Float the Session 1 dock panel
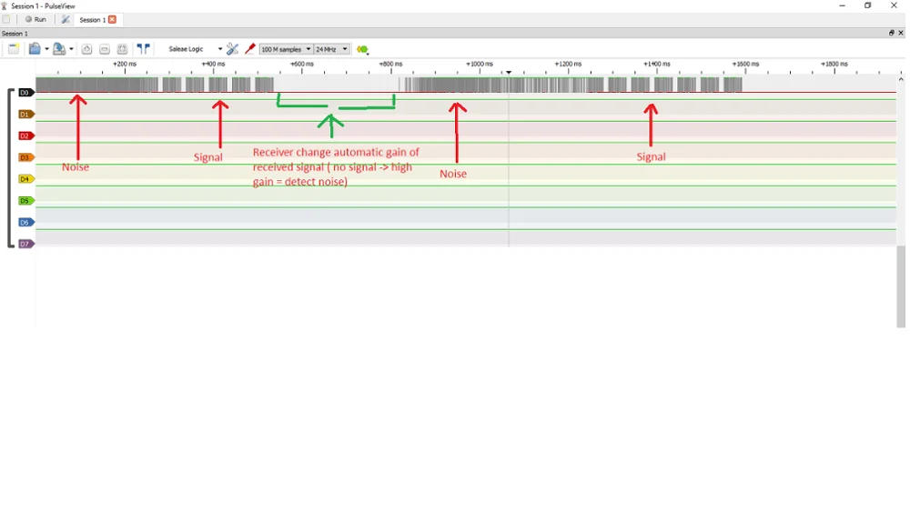910x512 pixels. [892, 33]
